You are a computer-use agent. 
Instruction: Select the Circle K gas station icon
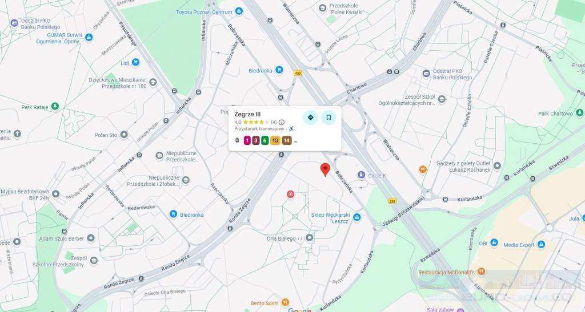[x=361, y=175]
